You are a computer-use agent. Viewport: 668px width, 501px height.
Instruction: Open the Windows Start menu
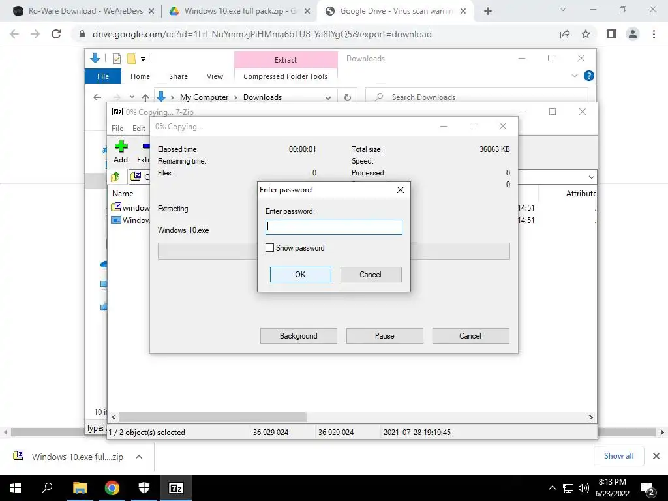point(16,488)
